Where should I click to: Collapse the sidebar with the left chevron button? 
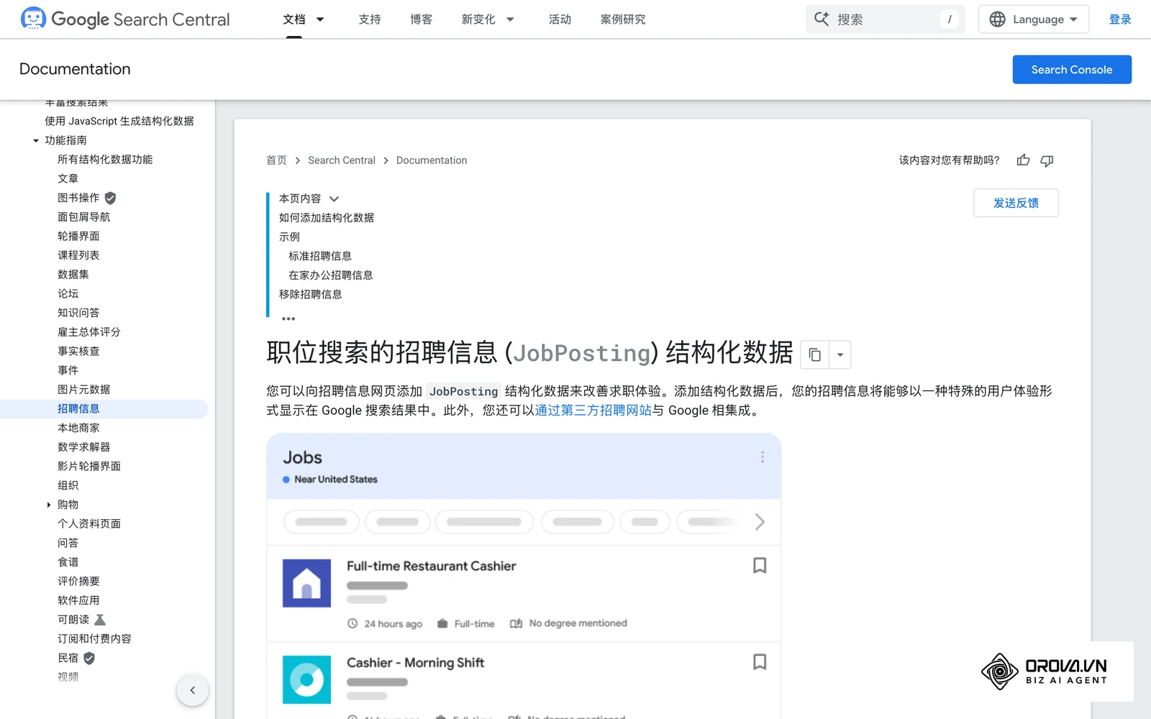pyautogui.click(x=192, y=690)
